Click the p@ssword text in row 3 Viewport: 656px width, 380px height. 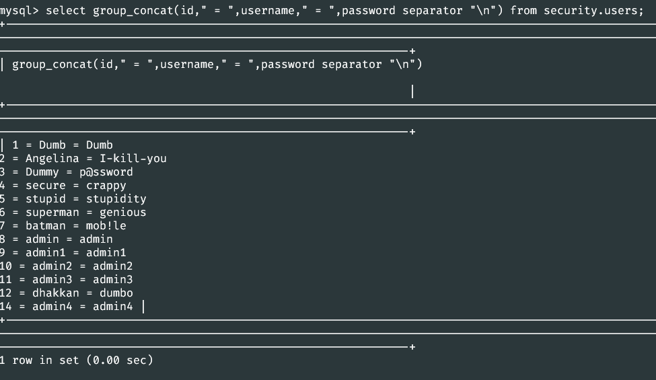(106, 172)
